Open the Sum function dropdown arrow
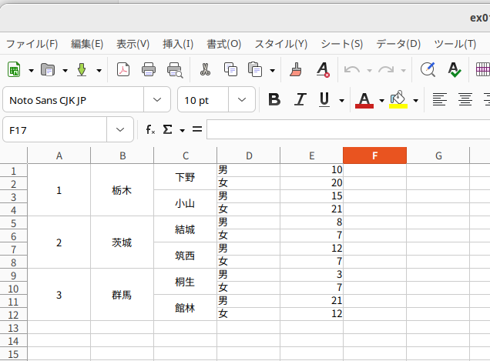The width and height of the screenshot is (490, 361). pos(182,131)
